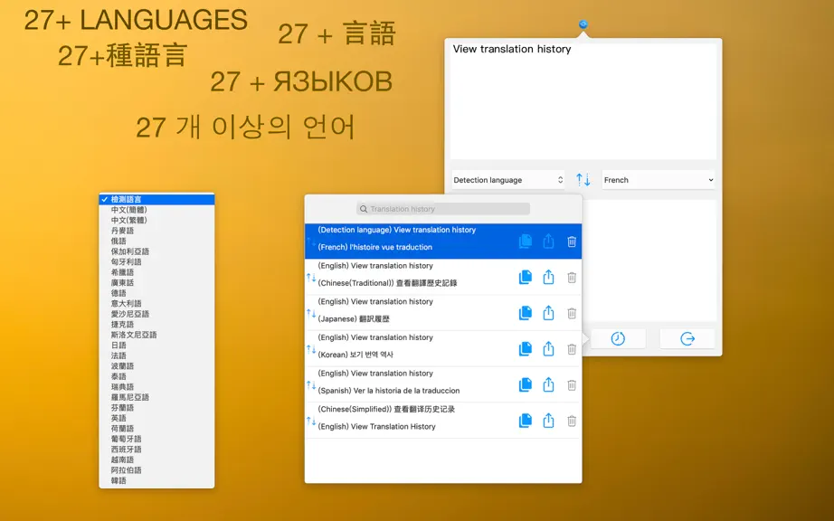Click the exit arrow button
The height and width of the screenshot is (521, 834).
687,338
